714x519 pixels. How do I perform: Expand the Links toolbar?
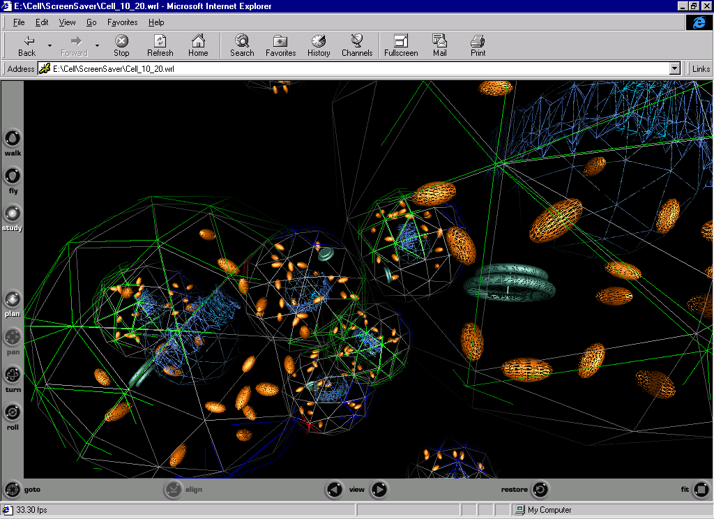click(x=701, y=69)
